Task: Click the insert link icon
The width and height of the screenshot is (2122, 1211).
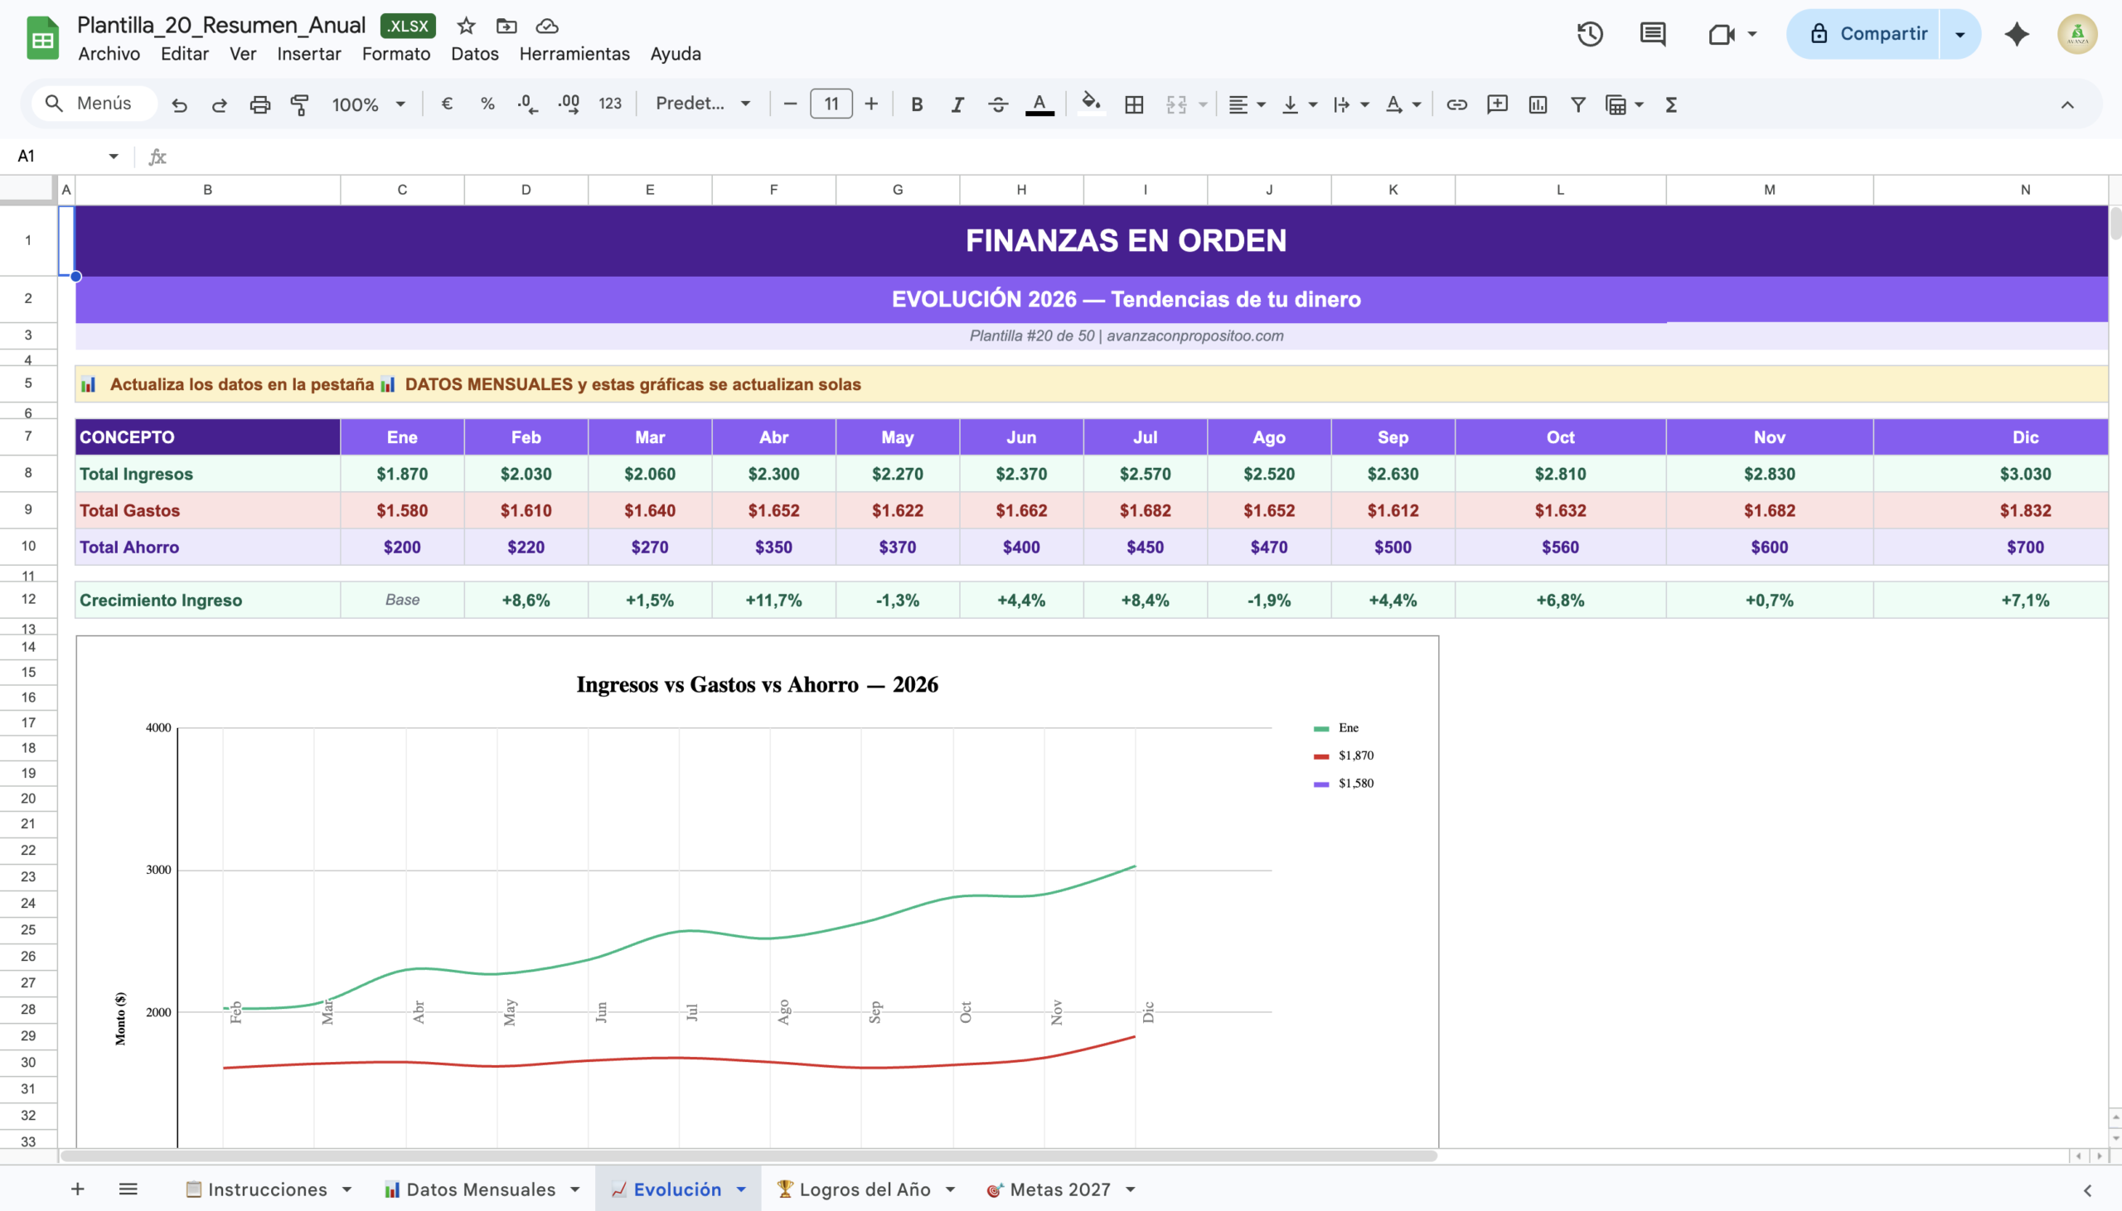Action: pos(1456,104)
